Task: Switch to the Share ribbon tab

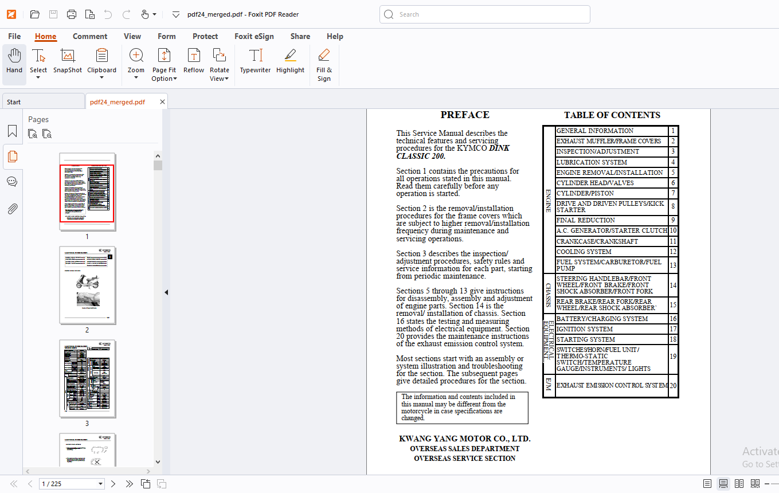Action: [x=300, y=36]
